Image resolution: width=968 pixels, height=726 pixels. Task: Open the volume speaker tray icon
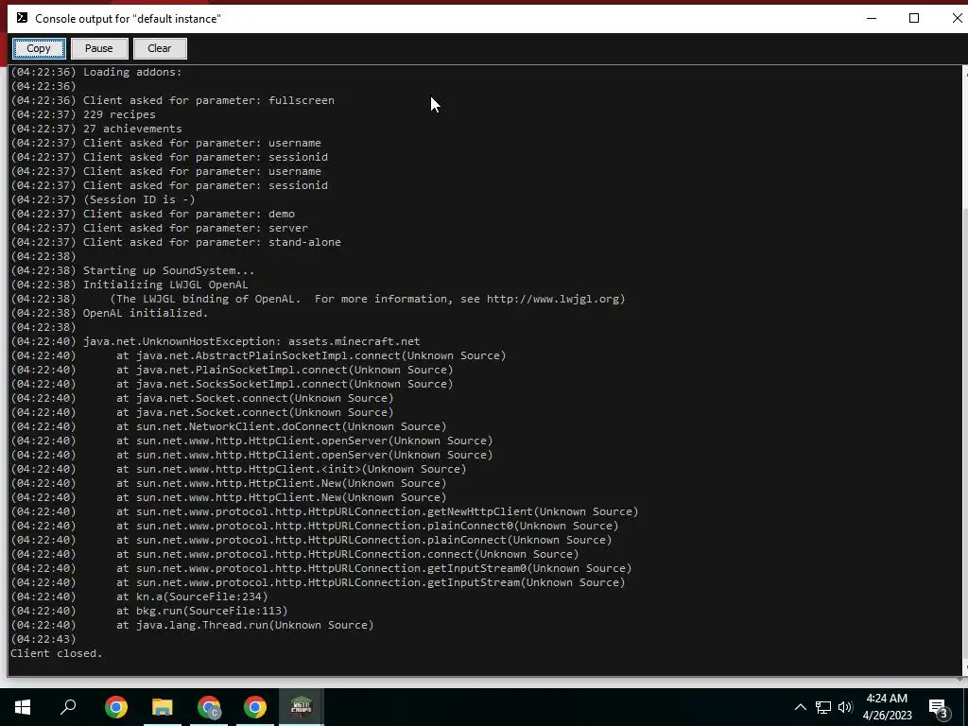[x=845, y=707]
